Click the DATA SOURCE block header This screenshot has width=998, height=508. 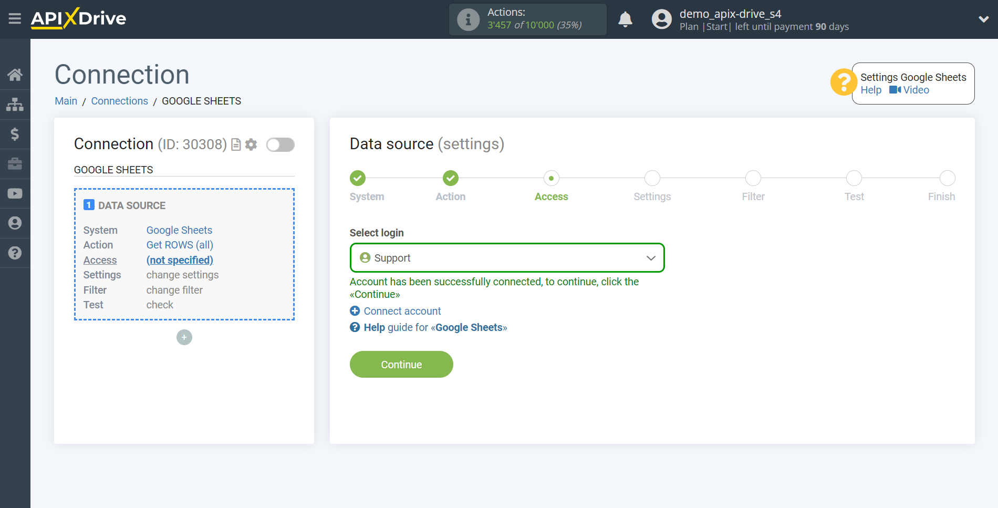tap(124, 205)
